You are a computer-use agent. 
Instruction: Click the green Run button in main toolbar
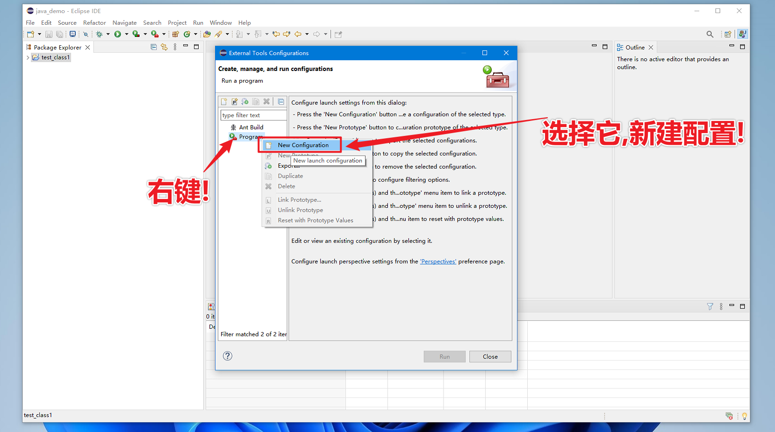[118, 34]
